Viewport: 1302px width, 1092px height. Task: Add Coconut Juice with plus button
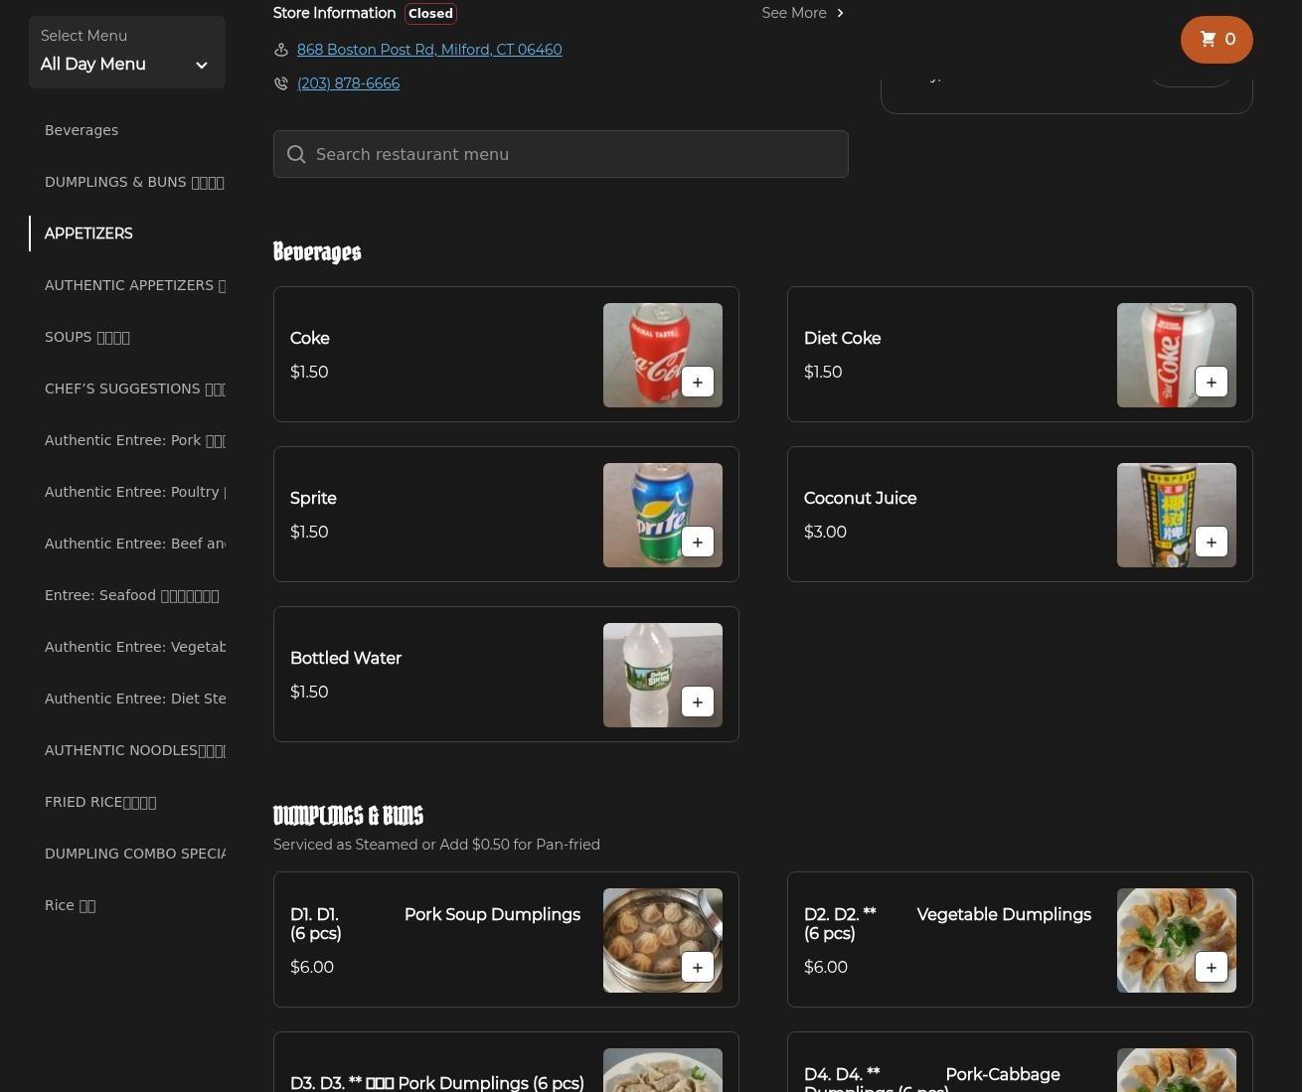coord(1211,543)
